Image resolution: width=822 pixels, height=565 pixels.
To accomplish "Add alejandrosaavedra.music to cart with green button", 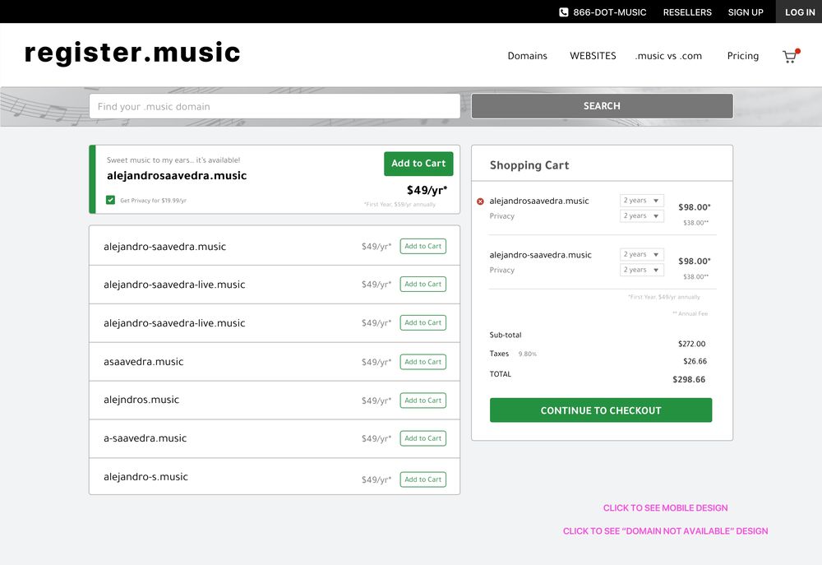I will point(418,164).
